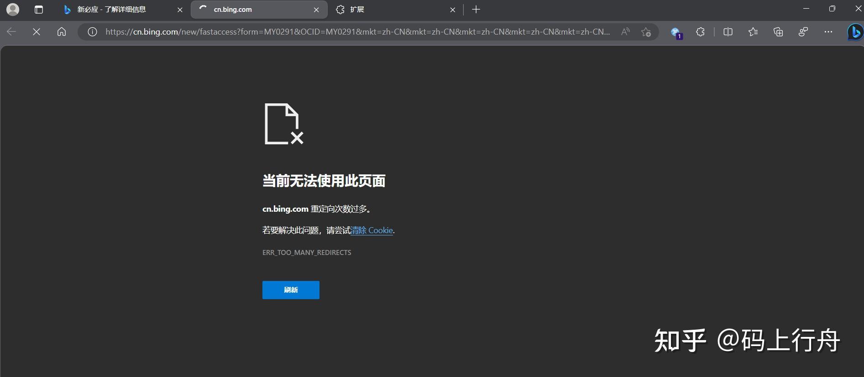Open the browser essentials / profile sharing icon
This screenshot has width=864, height=377.
[x=803, y=31]
